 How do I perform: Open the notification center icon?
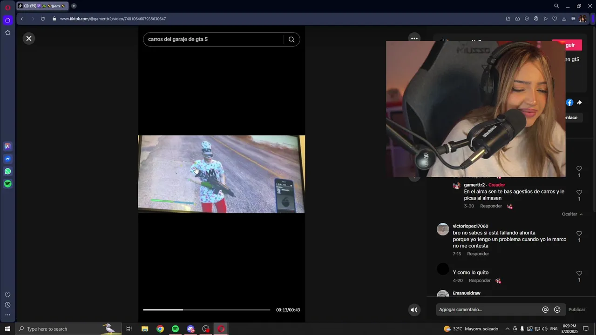click(x=586, y=329)
